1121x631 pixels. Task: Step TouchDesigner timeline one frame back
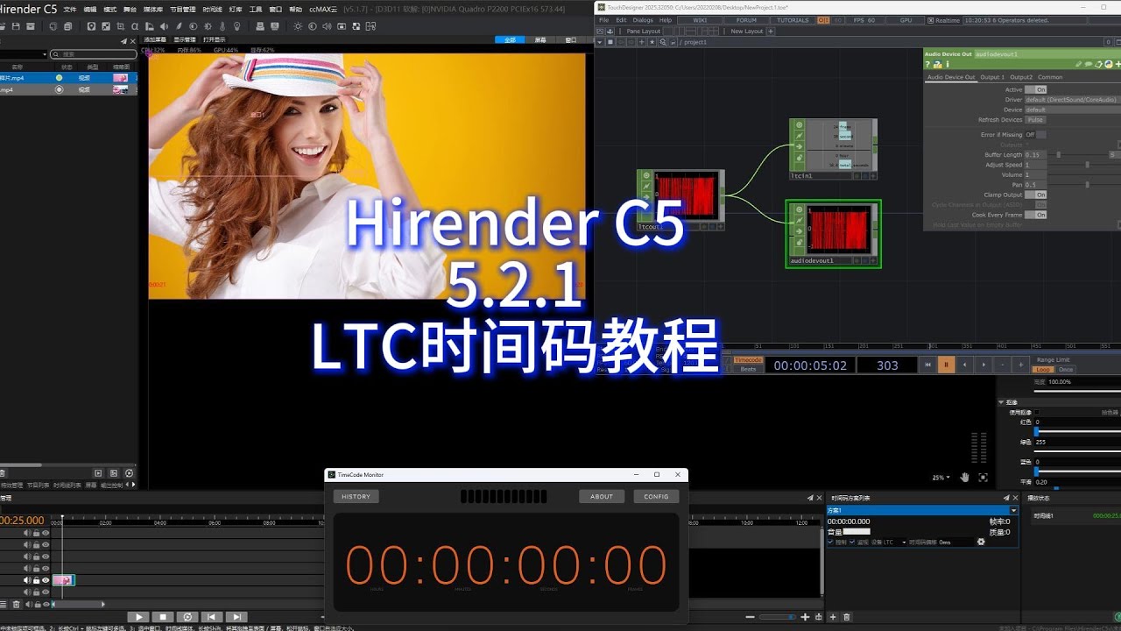point(965,365)
